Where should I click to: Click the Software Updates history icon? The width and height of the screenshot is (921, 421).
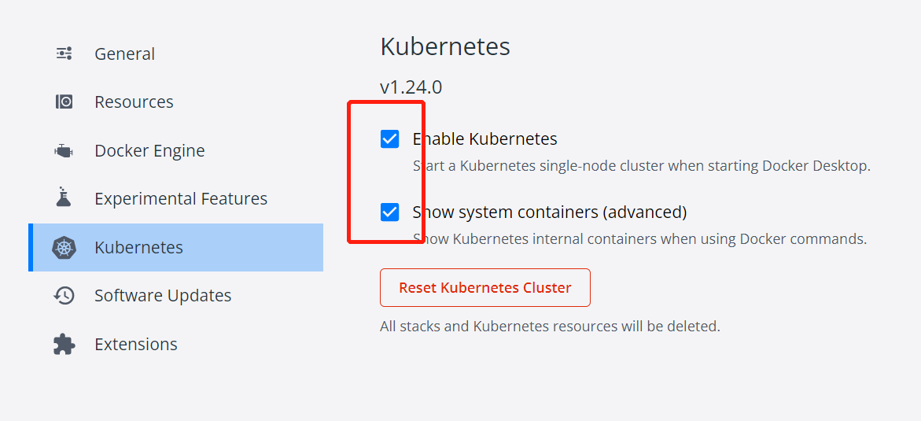[x=64, y=296]
